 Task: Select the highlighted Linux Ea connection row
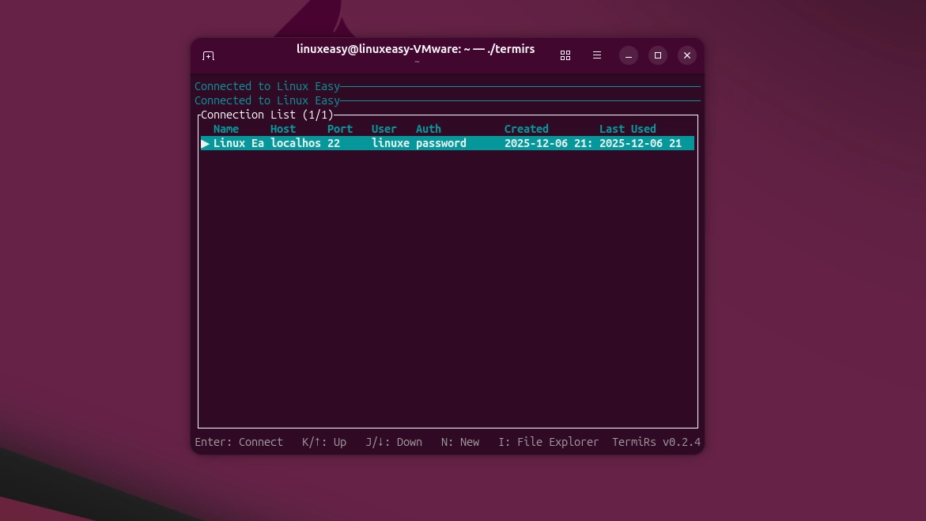pyautogui.click(x=395, y=143)
